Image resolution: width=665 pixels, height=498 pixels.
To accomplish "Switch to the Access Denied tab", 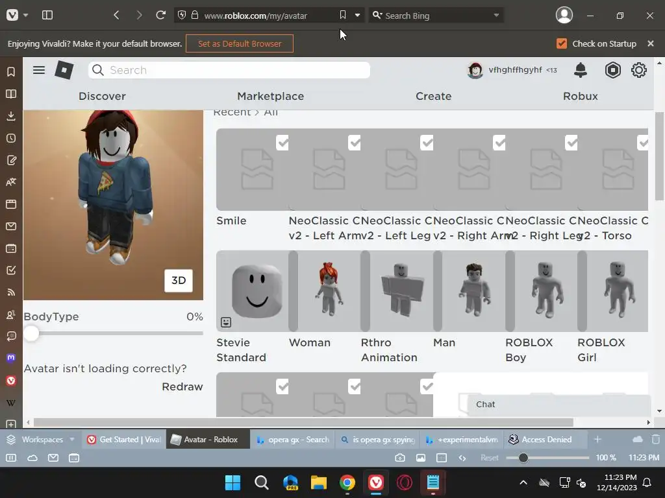I will [546, 440].
